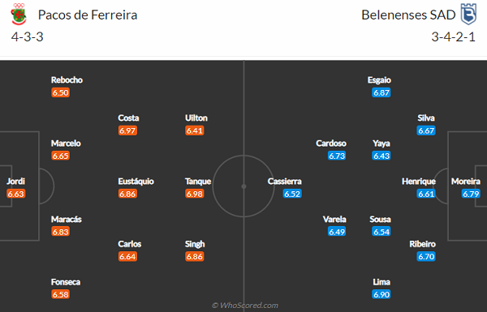
Task: Select Esgaio's 6.87 rating badge
Action: pos(381,92)
